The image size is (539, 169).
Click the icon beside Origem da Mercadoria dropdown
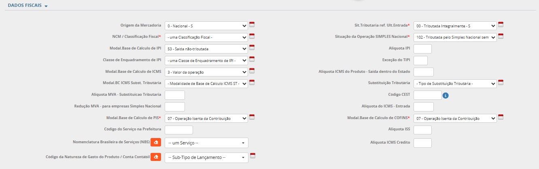(x=252, y=25)
